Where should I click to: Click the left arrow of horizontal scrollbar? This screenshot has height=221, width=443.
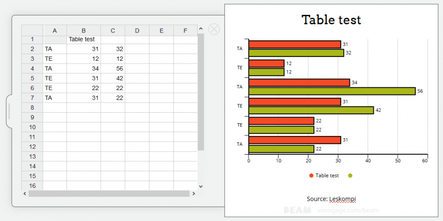[25, 193]
